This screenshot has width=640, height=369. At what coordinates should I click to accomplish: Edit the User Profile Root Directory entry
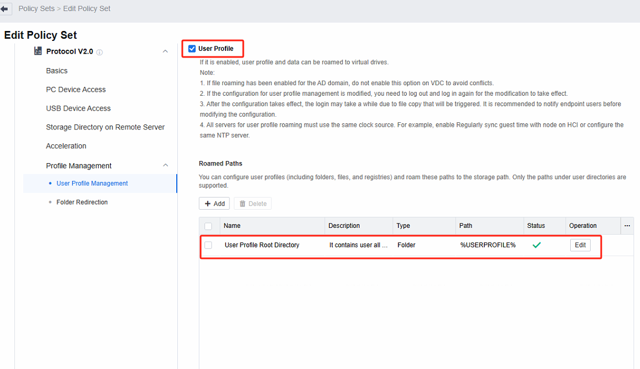coord(580,245)
